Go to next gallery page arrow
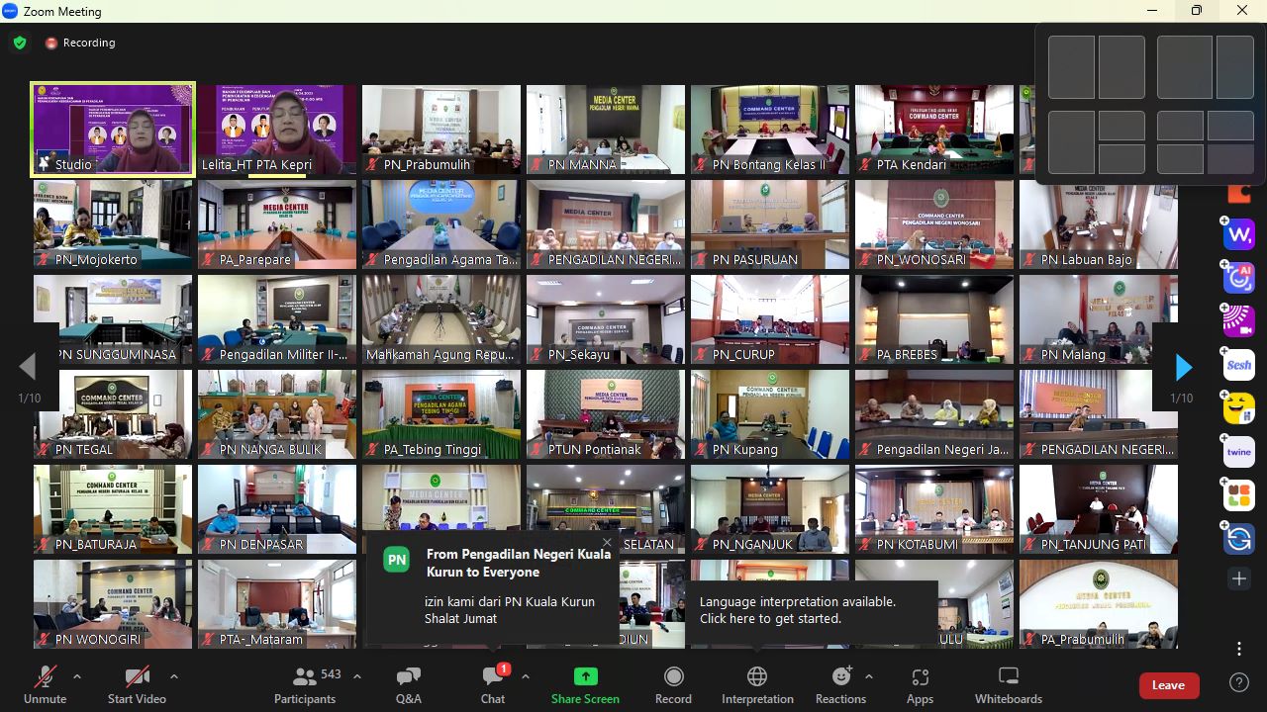This screenshot has width=1267, height=712. coord(1183,368)
